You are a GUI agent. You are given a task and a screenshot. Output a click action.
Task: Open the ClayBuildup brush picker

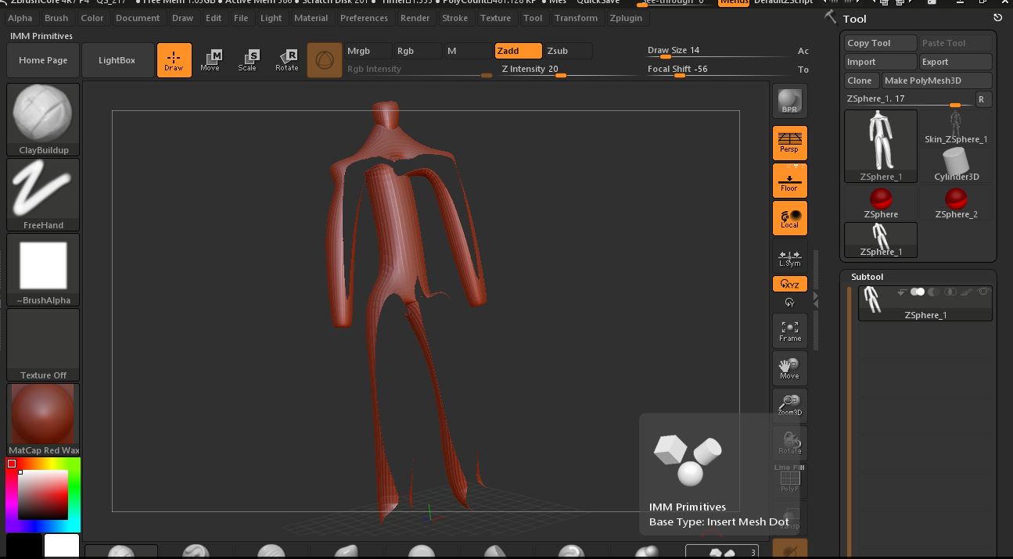pos(43,120)
